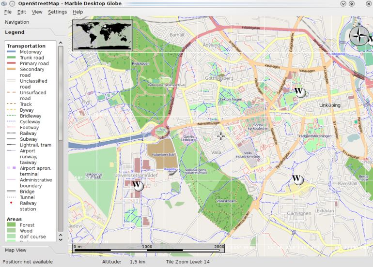The height and width of the screenshot is (267, 373).
Task: Open the View menu
Action: pyautogui.click(x=37, y=12)
